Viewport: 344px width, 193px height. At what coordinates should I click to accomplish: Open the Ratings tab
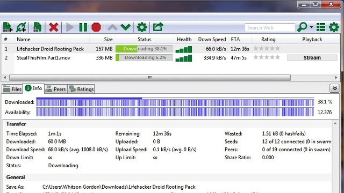click(x=81, y=89)
